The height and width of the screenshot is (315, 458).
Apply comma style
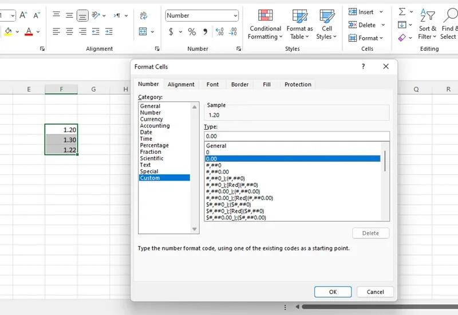coord(206,31)
